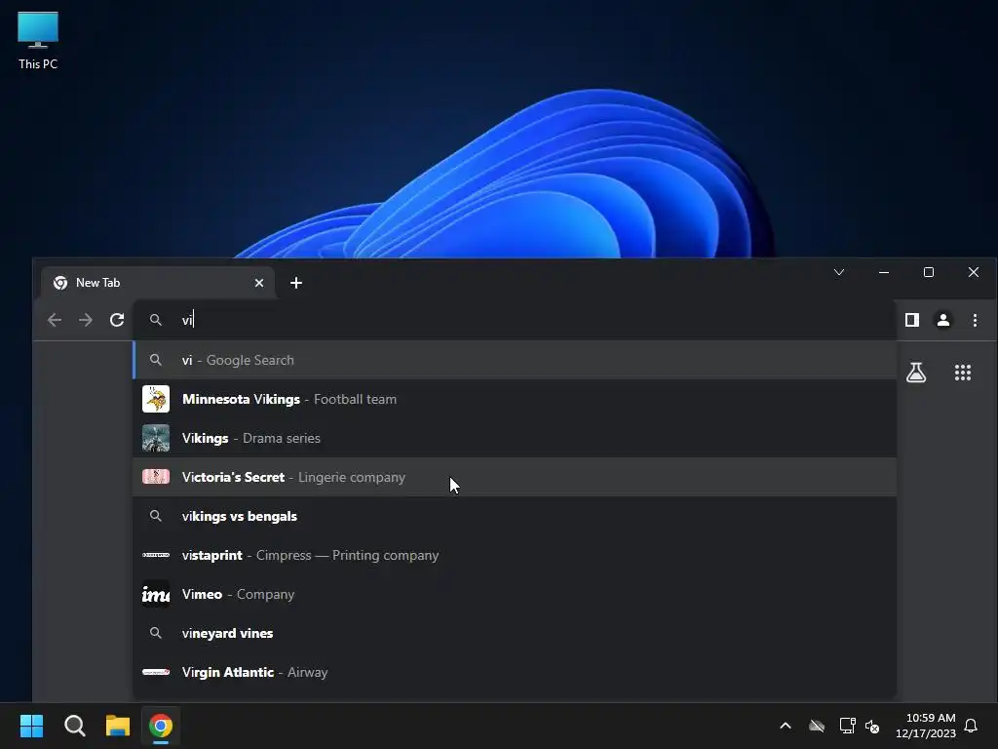Choose Virgin Atlantic Airway suggestion
This screenshot has height=749, width=998.
[515, 672]
